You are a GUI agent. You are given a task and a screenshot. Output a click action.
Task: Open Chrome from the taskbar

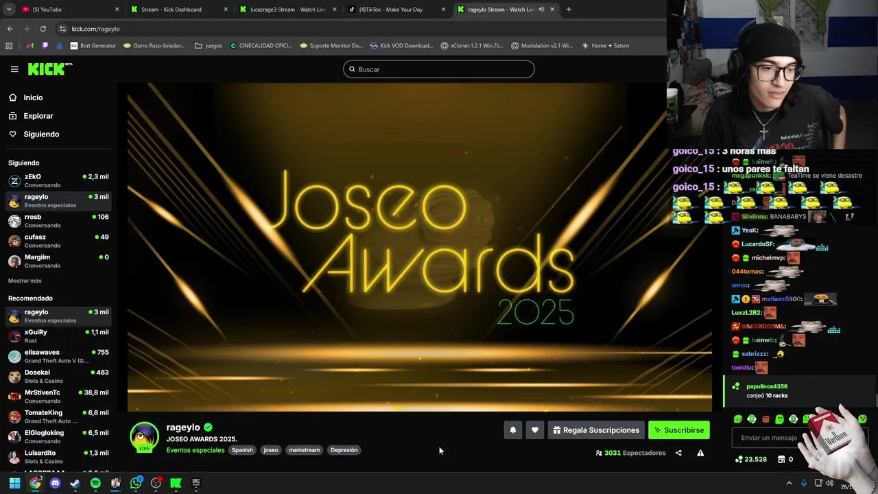[35, 483]
